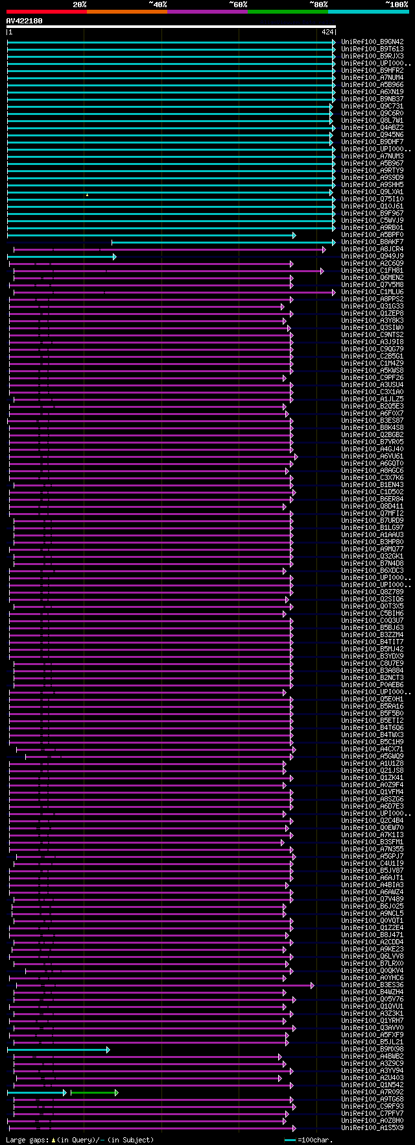Select hit label UniRef100_Q0QKV4
Viewport: 415px width, 1145px height.
(372, 971)
